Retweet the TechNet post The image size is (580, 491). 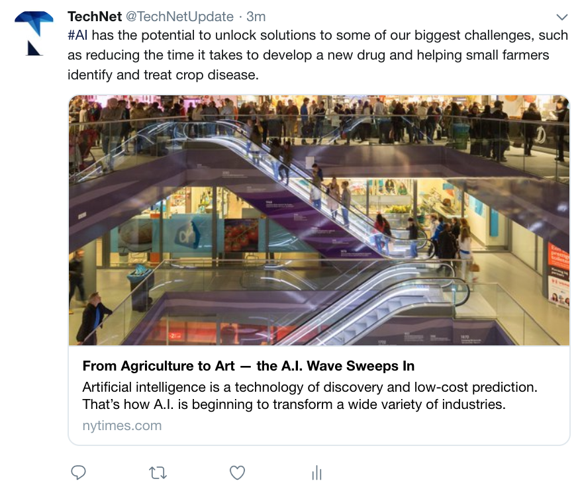(x=158, y=473)
